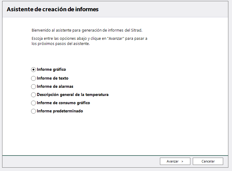Select "Descripción general de la temperatura" radio circle
Screen dimensions: 232x171
pyautogui.click(x=33, y=95)
